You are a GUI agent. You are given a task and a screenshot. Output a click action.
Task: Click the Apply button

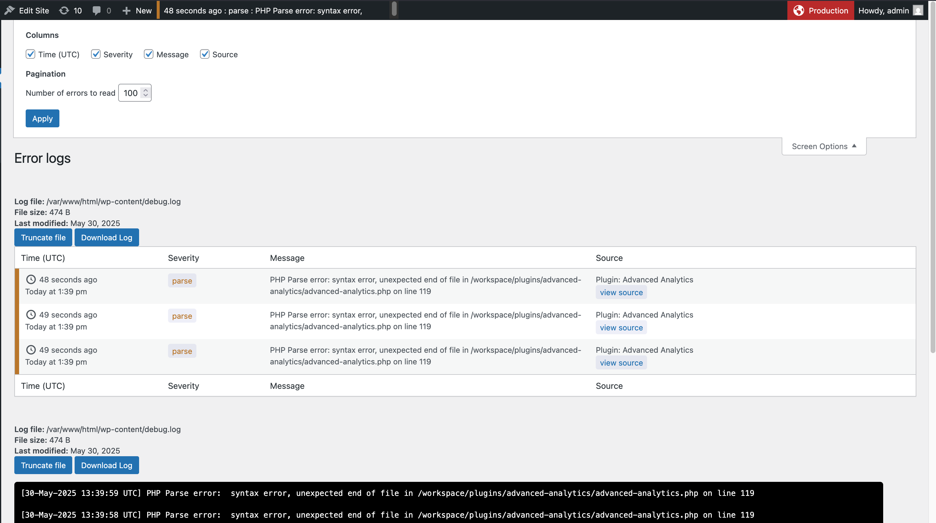point(42,118)
